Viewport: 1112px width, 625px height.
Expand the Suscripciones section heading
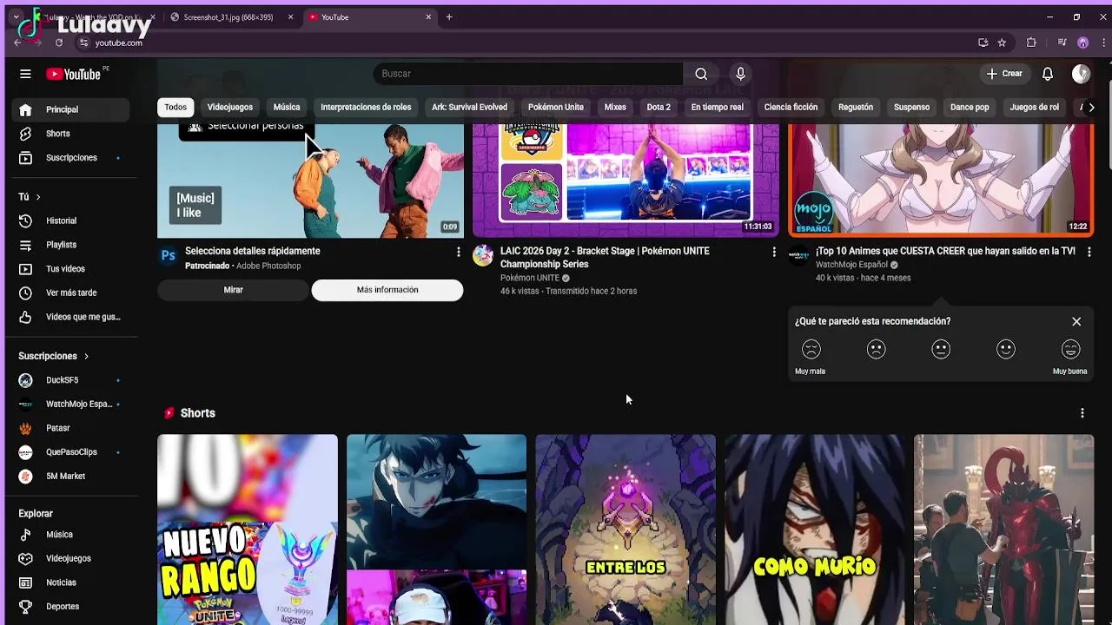(53, 356)
